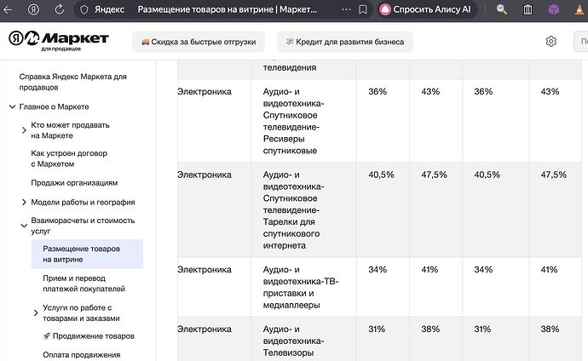Open the orange cone extension icon

click(580, 9)
